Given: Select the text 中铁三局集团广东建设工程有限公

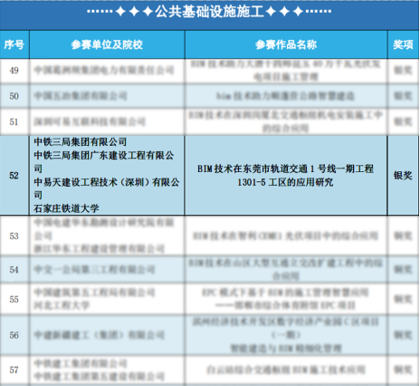Looking at the screenshot, I should [104, 155].
